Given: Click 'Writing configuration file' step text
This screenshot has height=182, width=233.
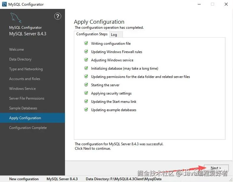Looking at the screenshot, I should point(111,44).
